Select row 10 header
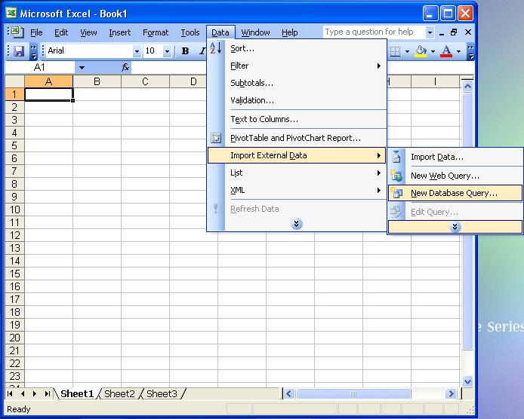 click(x=14, y=209)
